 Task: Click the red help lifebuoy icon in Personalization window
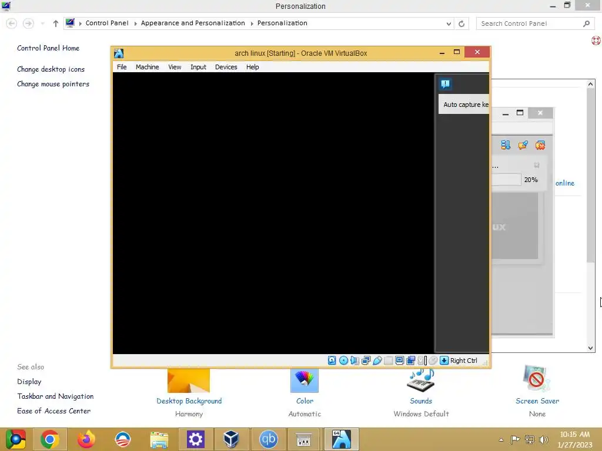pyautogui.click(x=596, y=41)
